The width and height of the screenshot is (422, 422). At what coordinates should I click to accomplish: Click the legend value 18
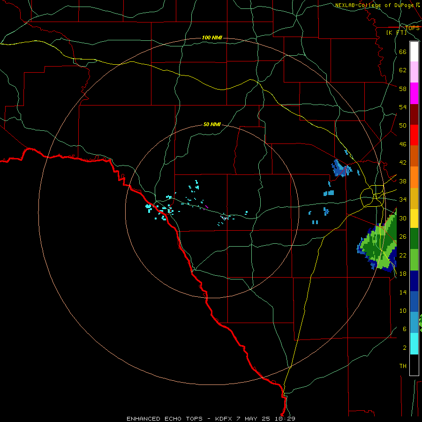(403, 274)
